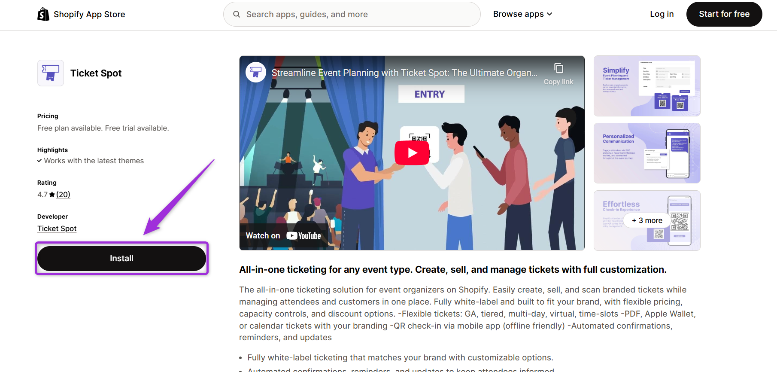Screen dimensions: 777x372
Task: Click the Start for free button
Action: (x=724, y=14)
